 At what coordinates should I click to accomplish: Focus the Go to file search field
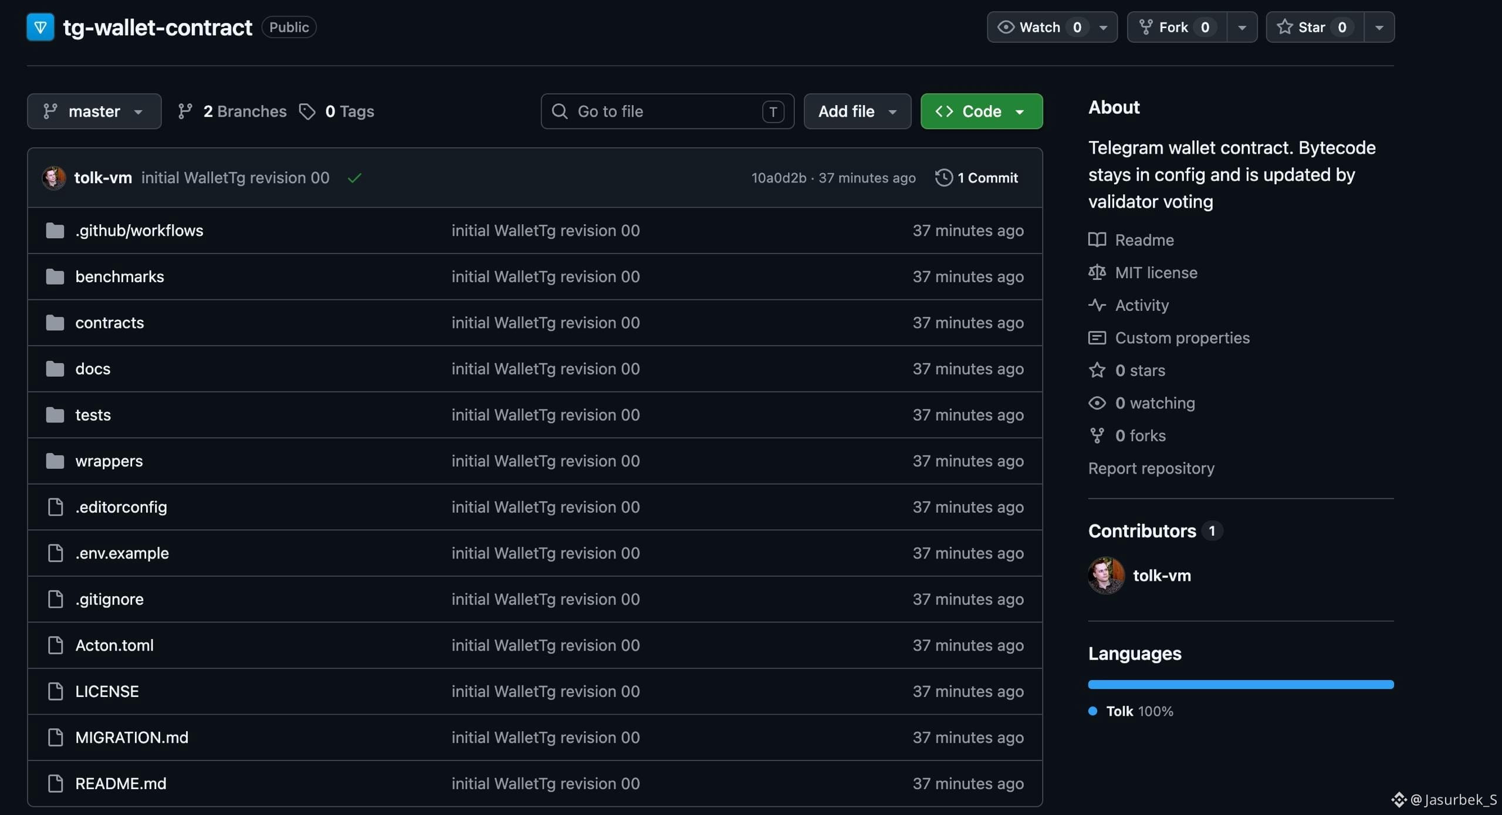click(668, 111)
